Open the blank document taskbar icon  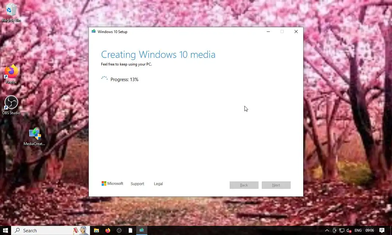(130, 230)
